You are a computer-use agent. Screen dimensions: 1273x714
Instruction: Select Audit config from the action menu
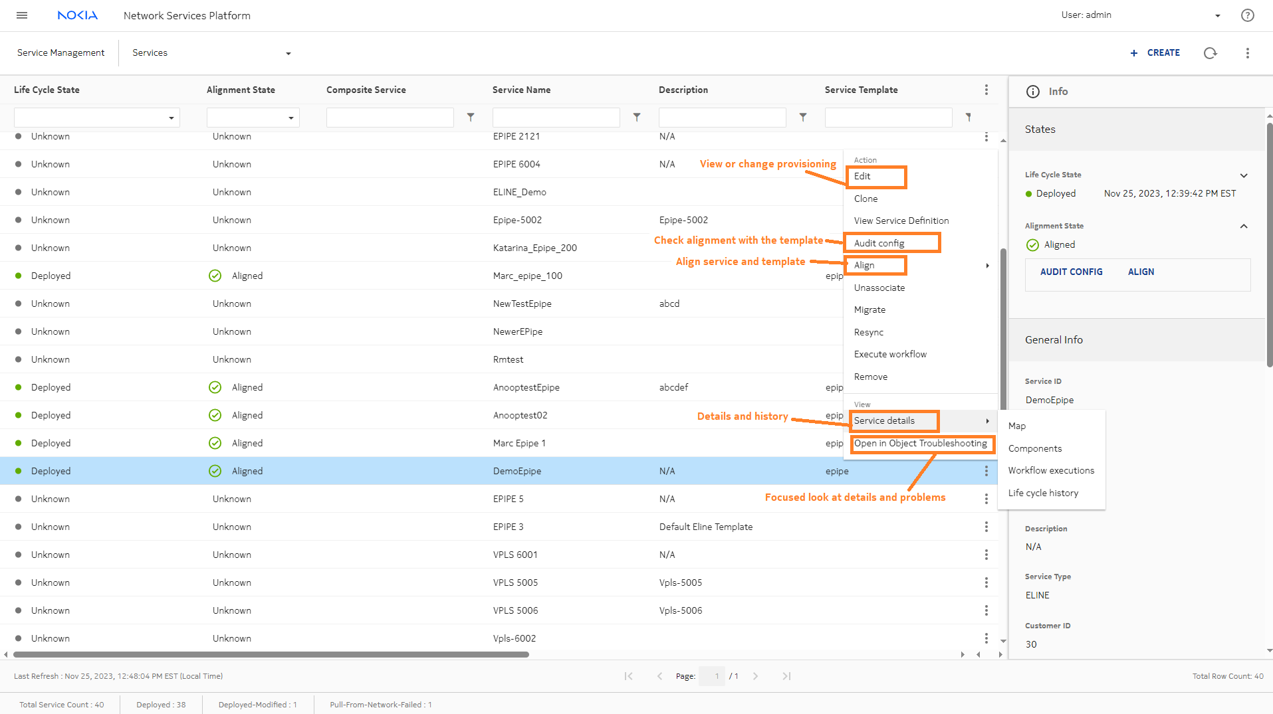click(879, 243)
